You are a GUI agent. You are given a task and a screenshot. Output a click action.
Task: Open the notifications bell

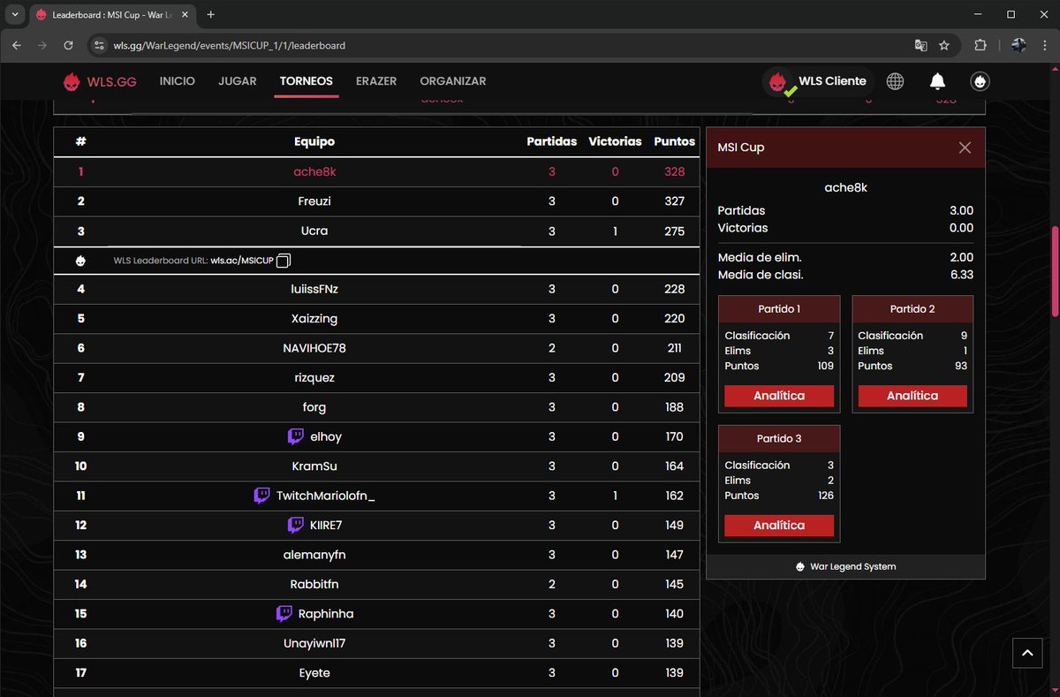[x=937, y=81]
